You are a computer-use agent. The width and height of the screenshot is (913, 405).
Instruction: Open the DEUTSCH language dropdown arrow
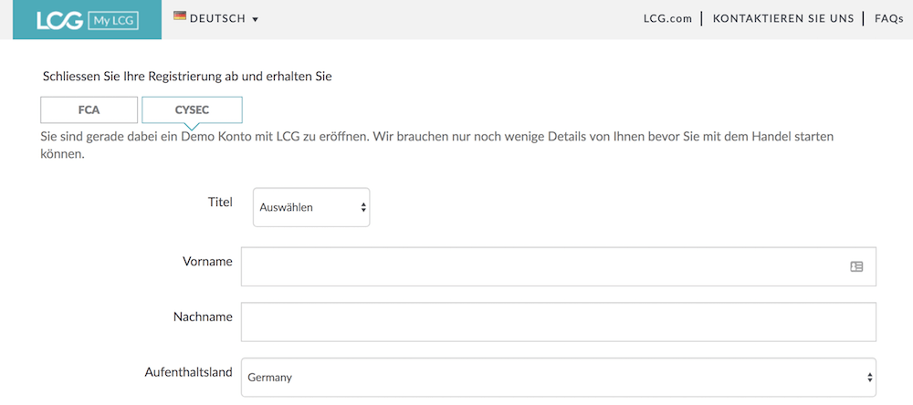point(255,19)
